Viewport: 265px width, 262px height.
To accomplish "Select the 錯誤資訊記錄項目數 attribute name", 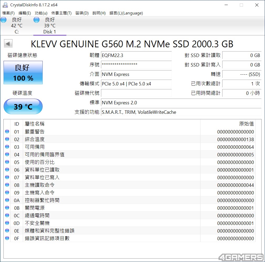I will (47, 238).
